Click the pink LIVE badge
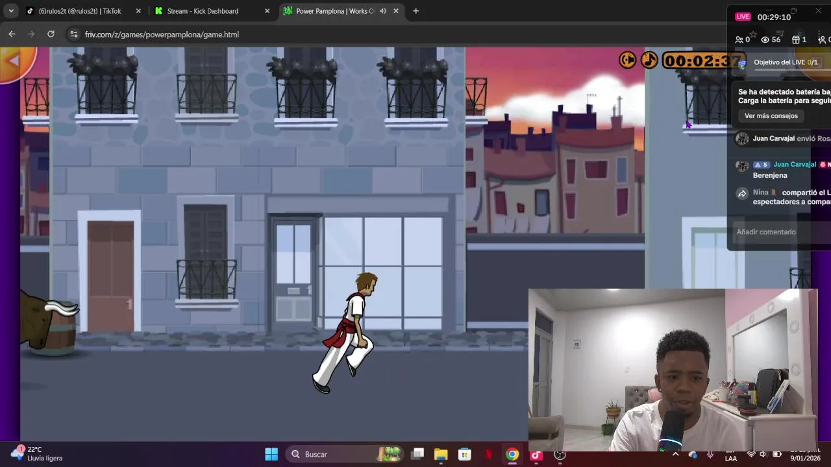This screenshot has height=467, width=831. tap(743, 17)
